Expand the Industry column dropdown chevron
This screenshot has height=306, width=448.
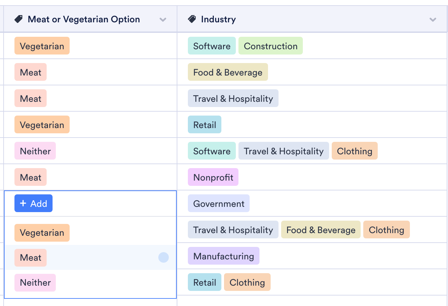(x=433, y=20)
